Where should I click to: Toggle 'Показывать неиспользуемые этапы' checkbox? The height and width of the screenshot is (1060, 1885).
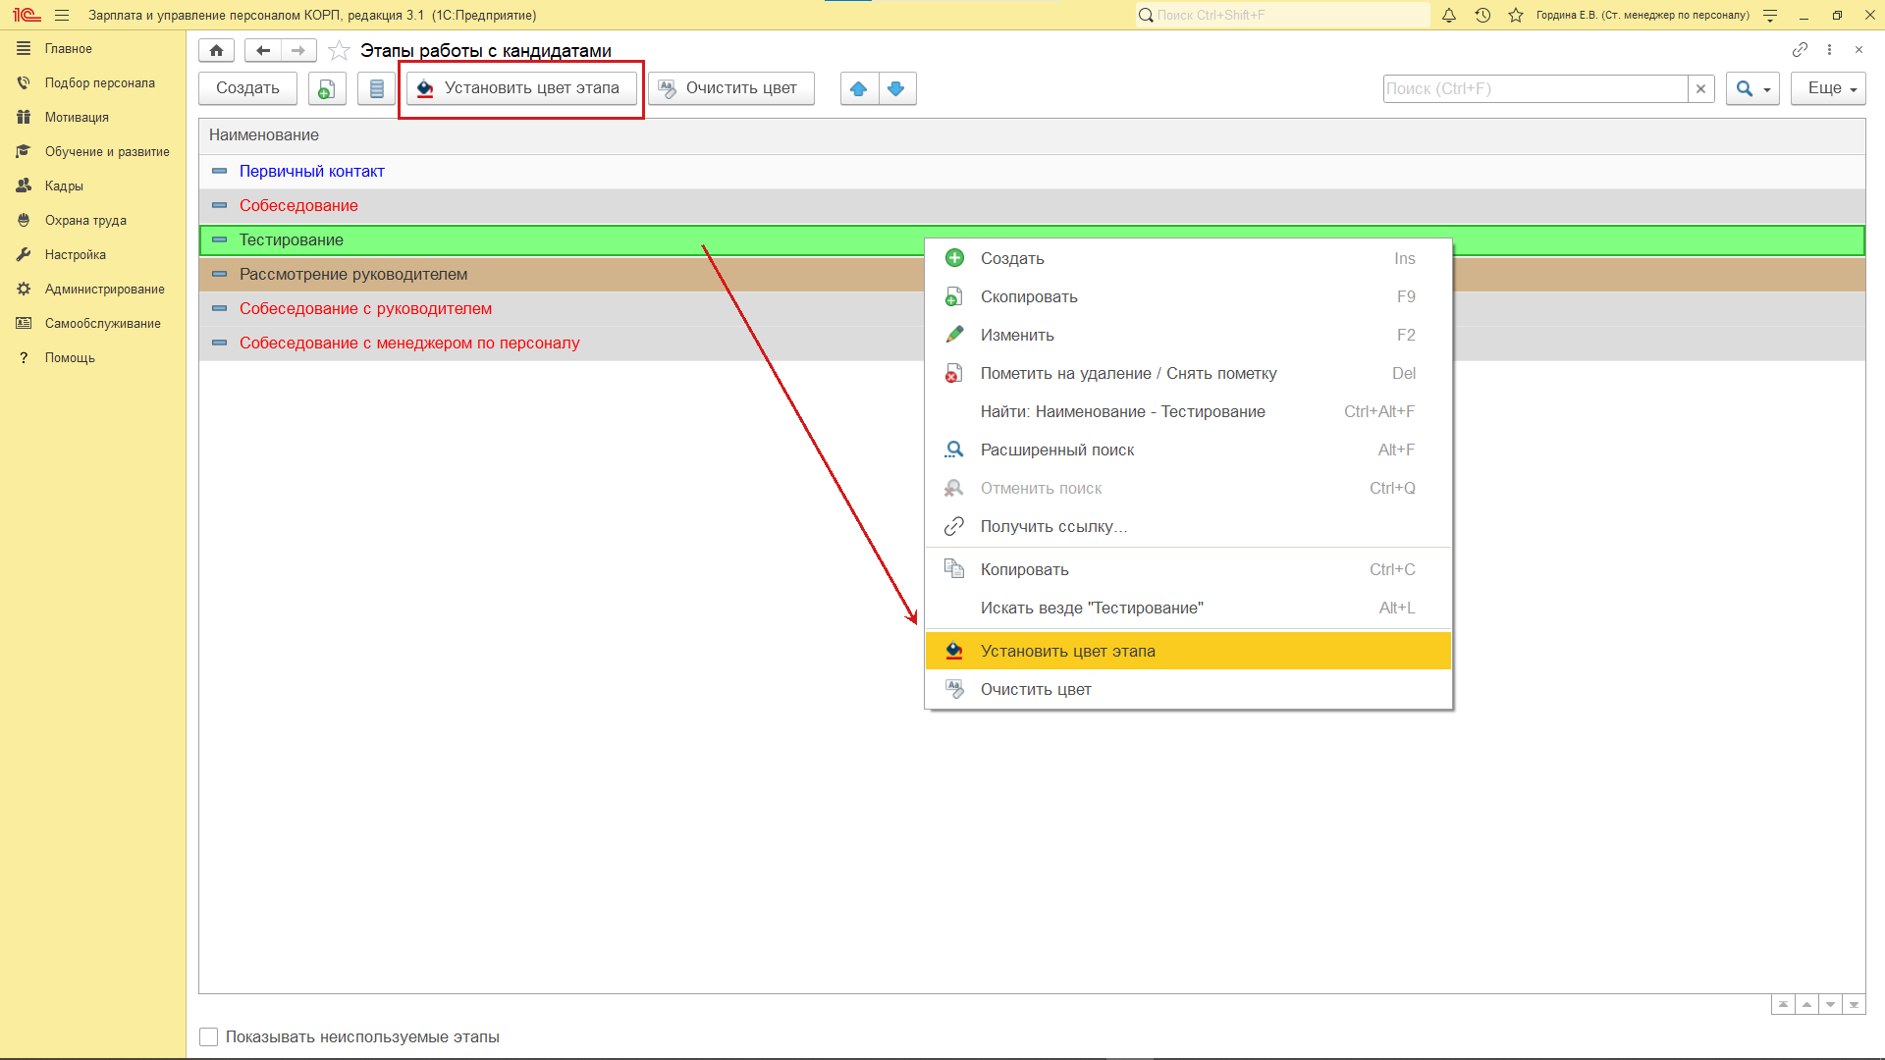coord(209,1036)
